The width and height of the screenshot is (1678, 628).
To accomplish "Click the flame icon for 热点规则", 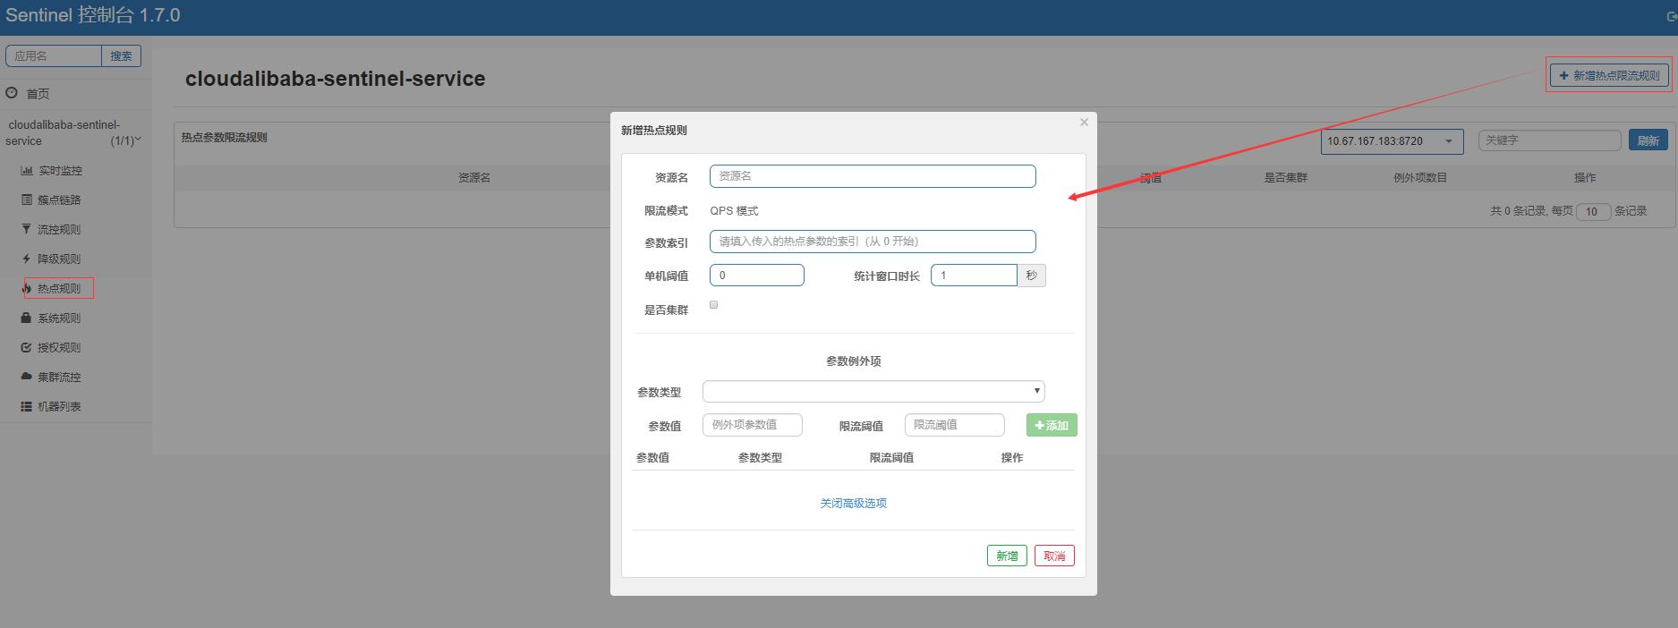I will [27, 288].
